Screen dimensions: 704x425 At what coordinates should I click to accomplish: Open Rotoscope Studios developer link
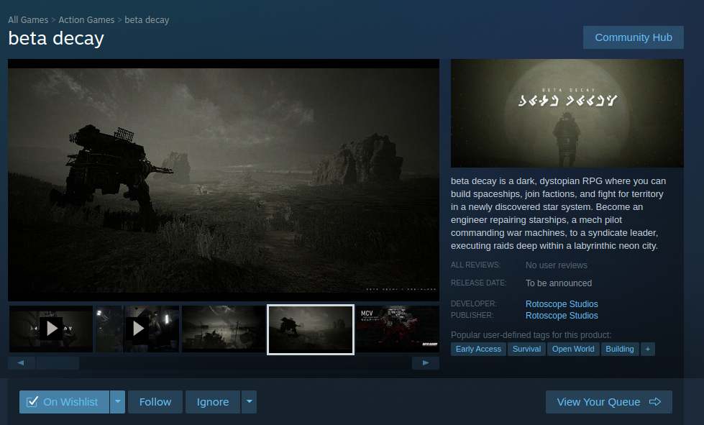[562, 303]
